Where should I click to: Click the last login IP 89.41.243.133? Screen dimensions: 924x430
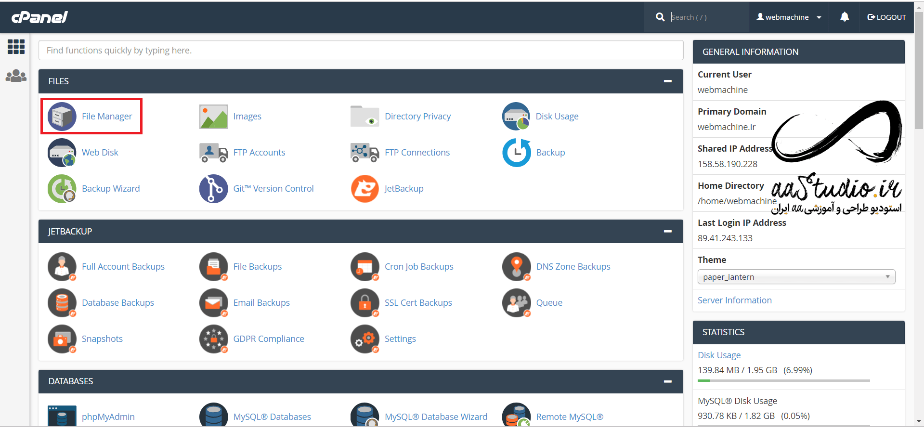(x=725, y=238)
